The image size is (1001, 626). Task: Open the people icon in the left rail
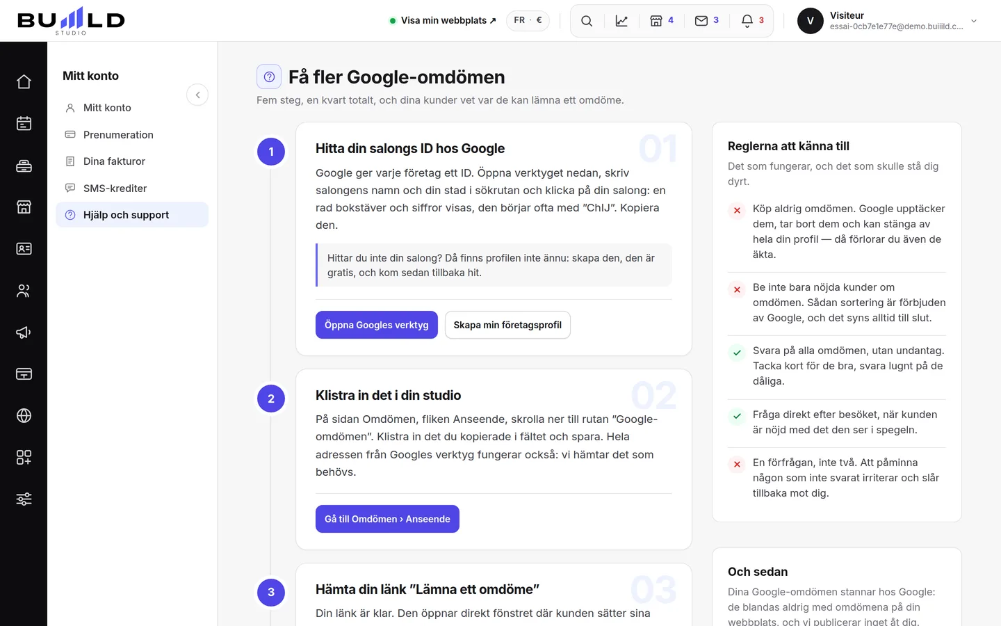point(24,291)
